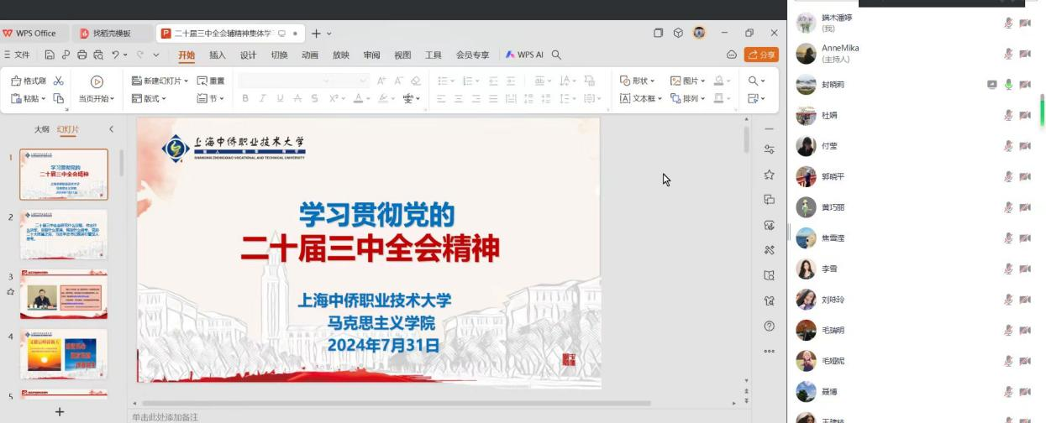
Task: Toggle microphone for participant 封晓莉
Action: 1008,85
